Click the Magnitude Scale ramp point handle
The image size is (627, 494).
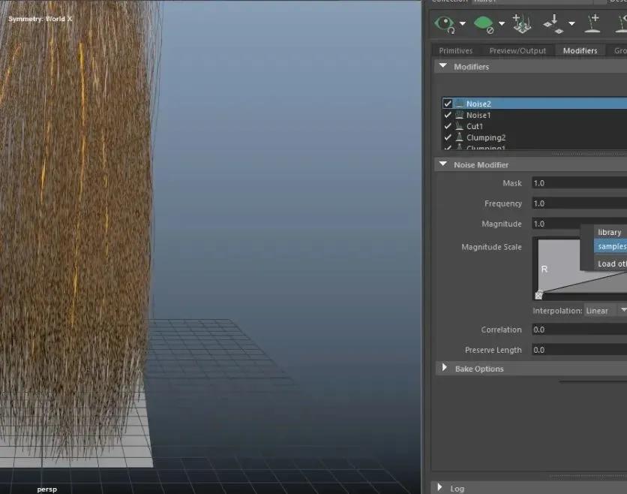pyautogui.click(x=538, y=296)
